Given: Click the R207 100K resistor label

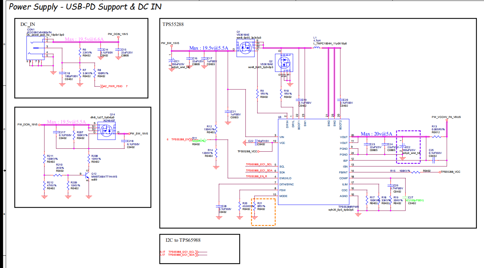Looking at the screenshot, I should [82, 135].
